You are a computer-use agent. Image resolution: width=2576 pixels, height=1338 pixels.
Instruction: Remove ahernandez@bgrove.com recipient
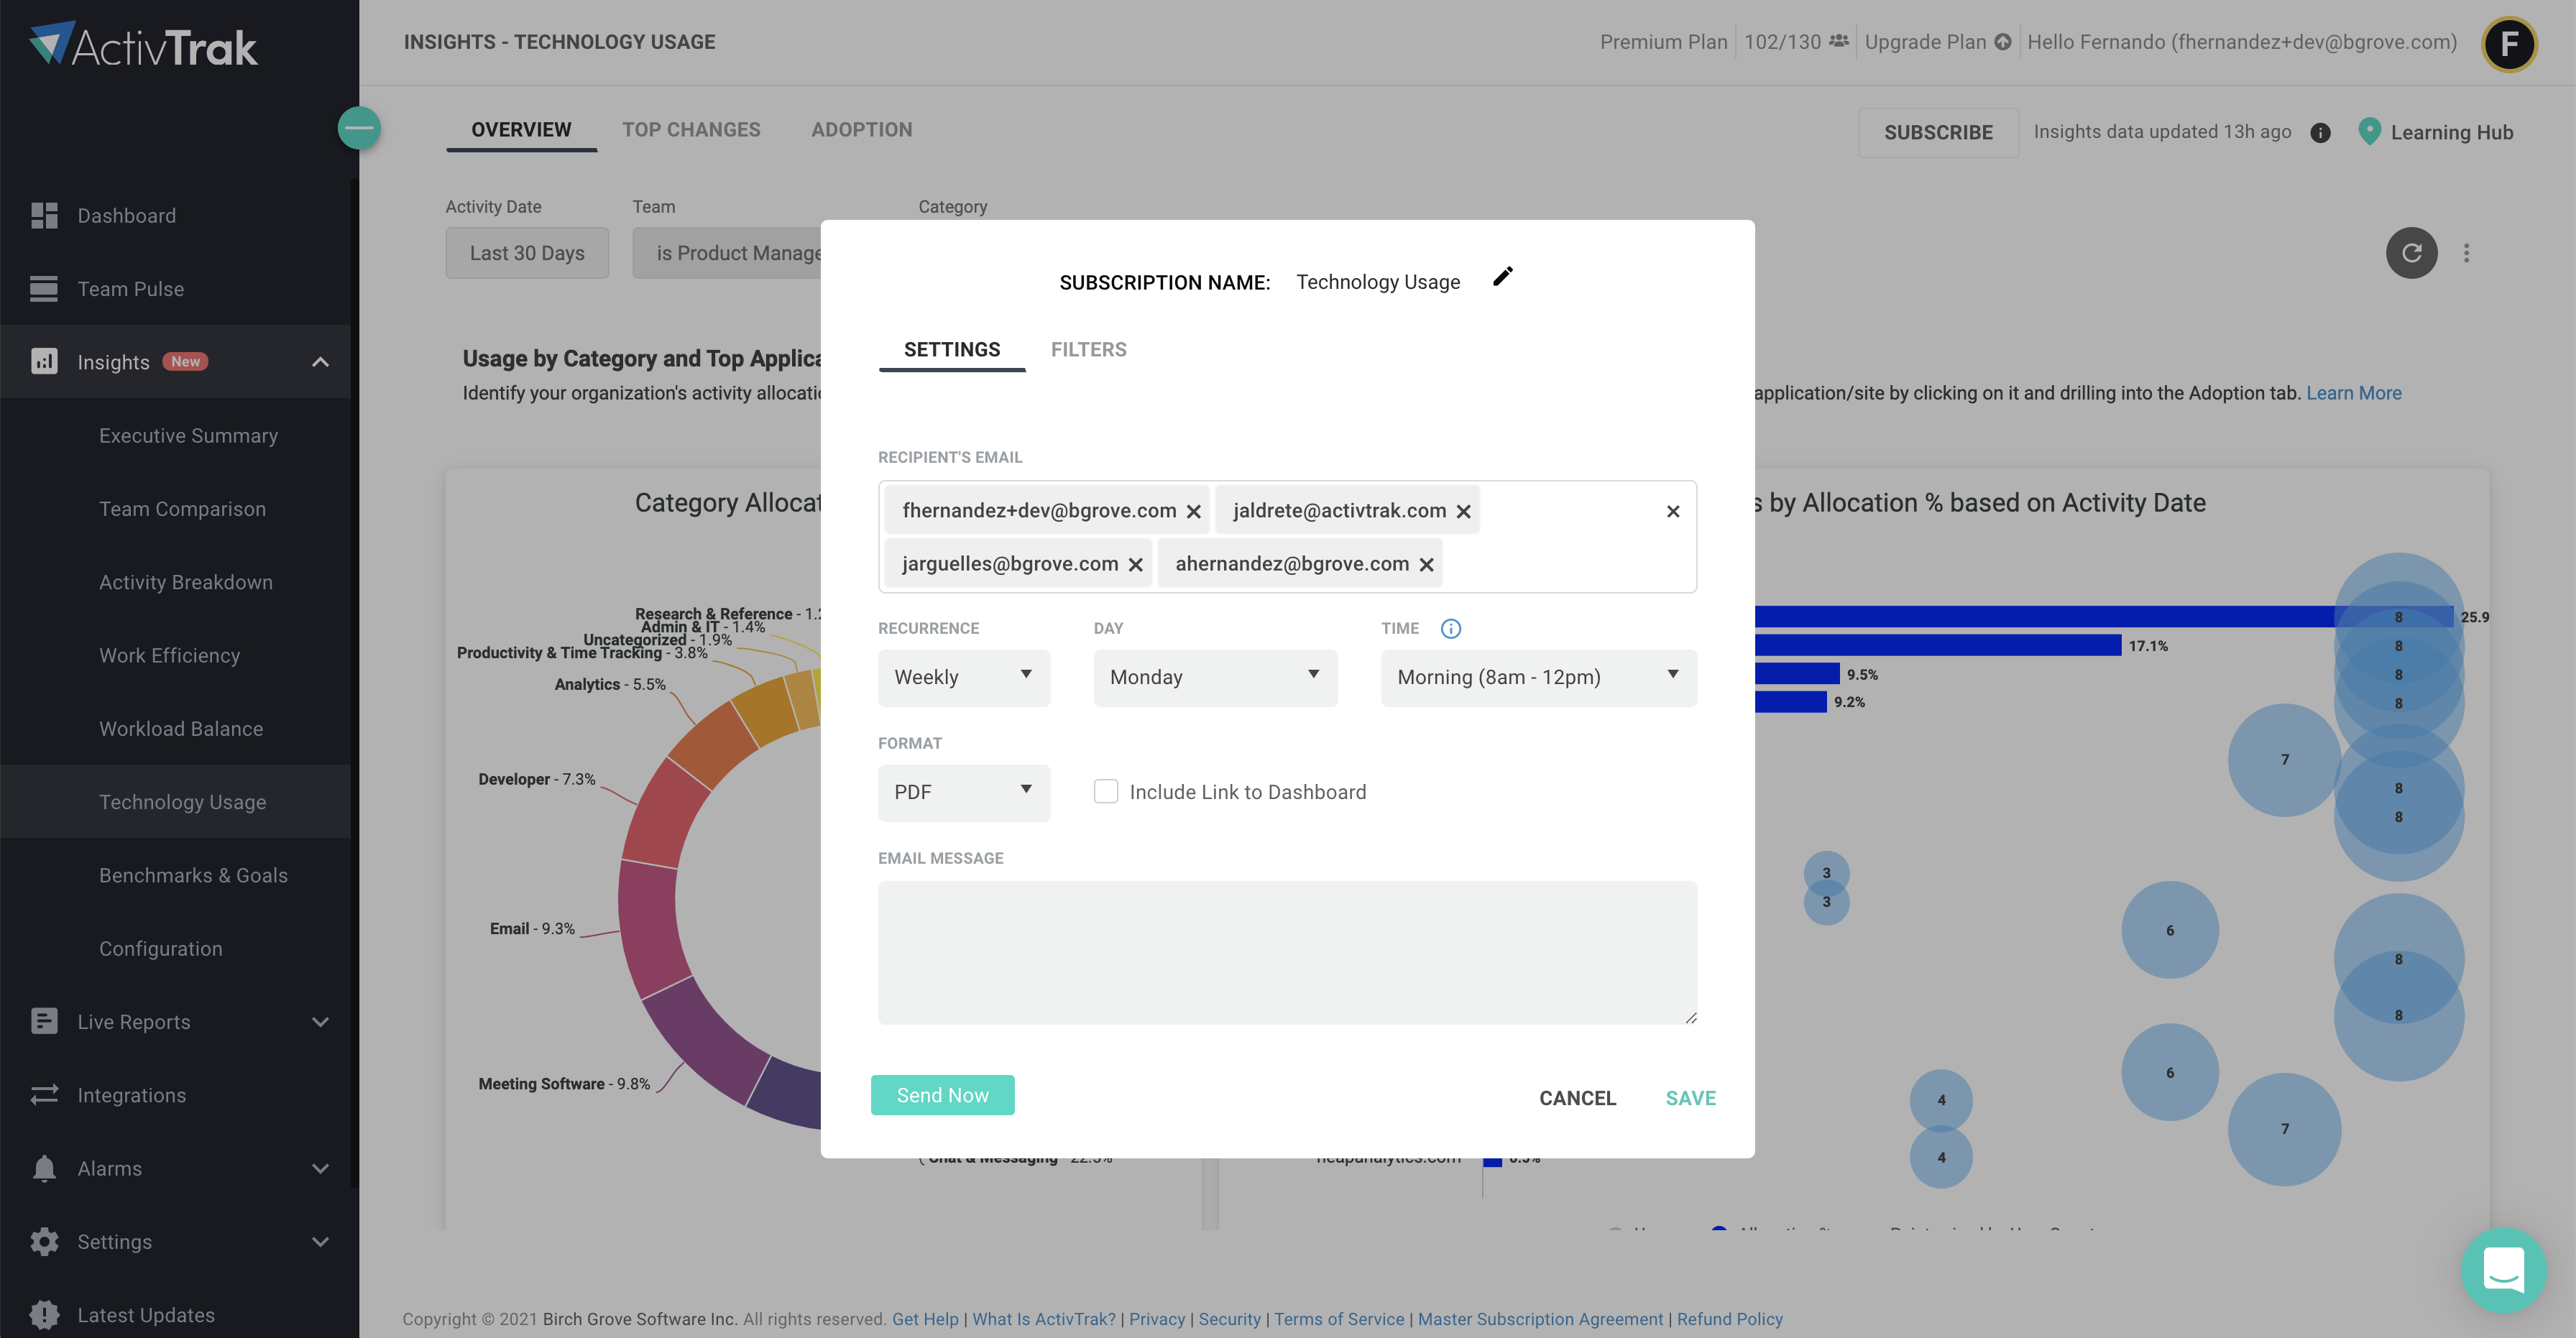pos(1426,565)
